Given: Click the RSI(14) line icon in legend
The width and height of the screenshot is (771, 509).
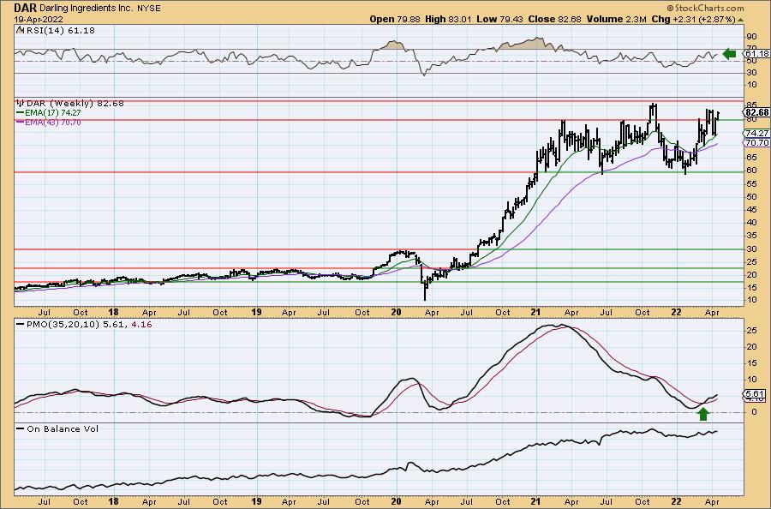Looking at the screenshot, I should coord(20,30).
